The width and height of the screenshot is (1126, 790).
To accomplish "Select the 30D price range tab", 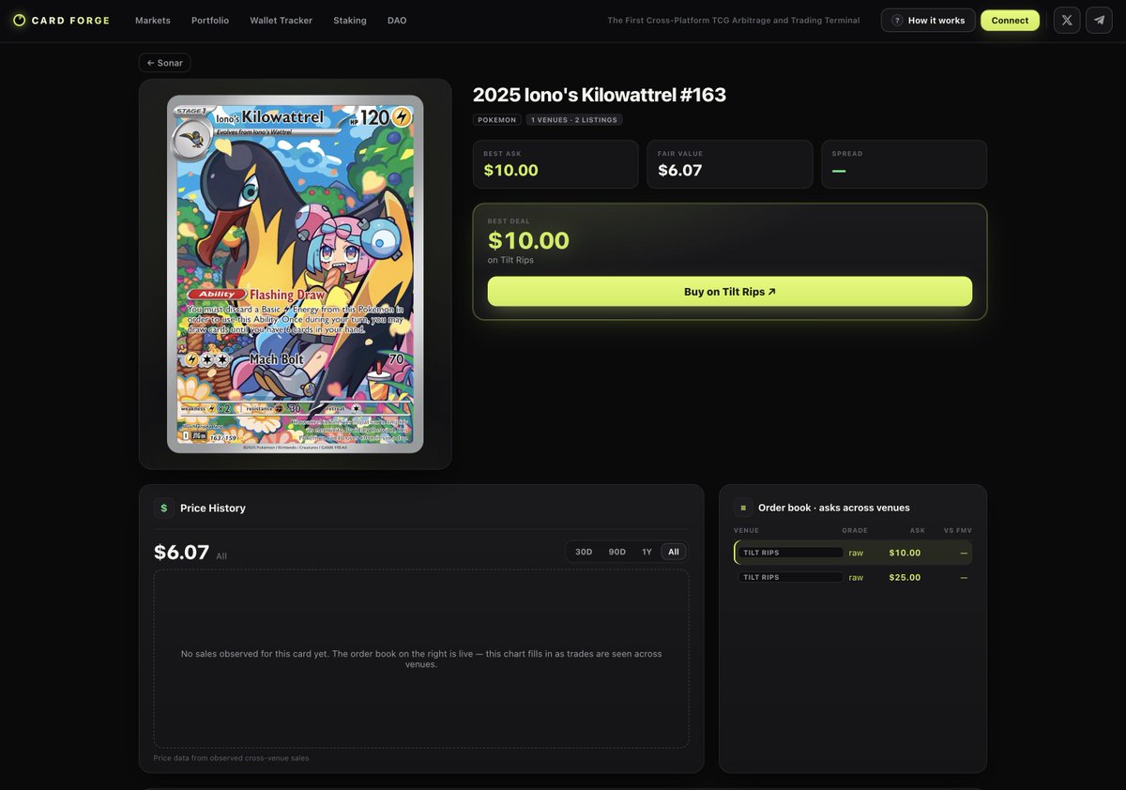I will 584,552.
